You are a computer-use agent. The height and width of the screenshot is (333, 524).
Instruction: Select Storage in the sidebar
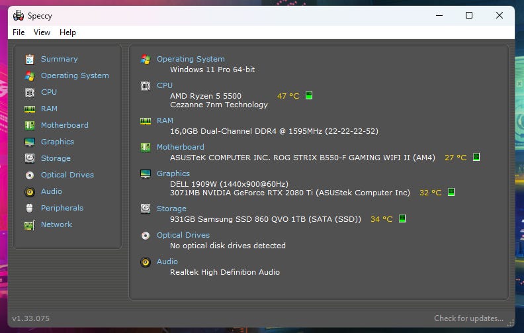point(56,158)
